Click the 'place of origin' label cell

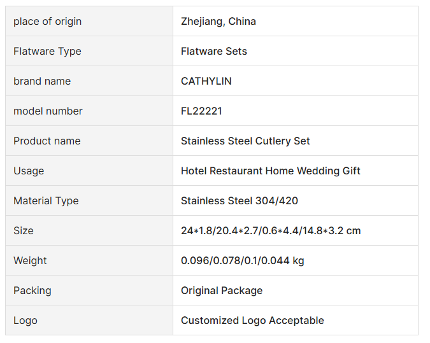tap(48, 22)
